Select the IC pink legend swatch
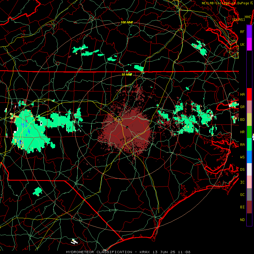Viewport: 254px width, 254px height. tap(249, 182)
